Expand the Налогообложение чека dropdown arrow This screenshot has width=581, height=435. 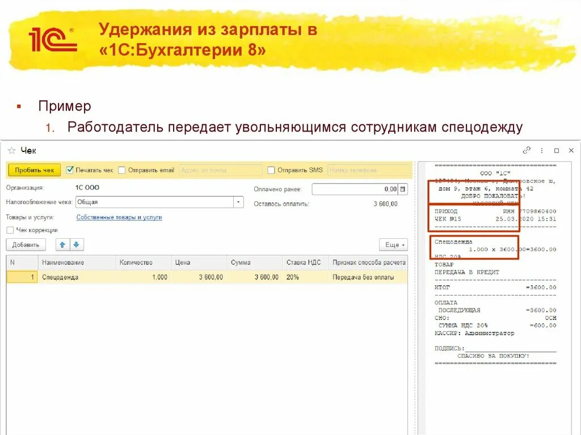coord(238,202)
